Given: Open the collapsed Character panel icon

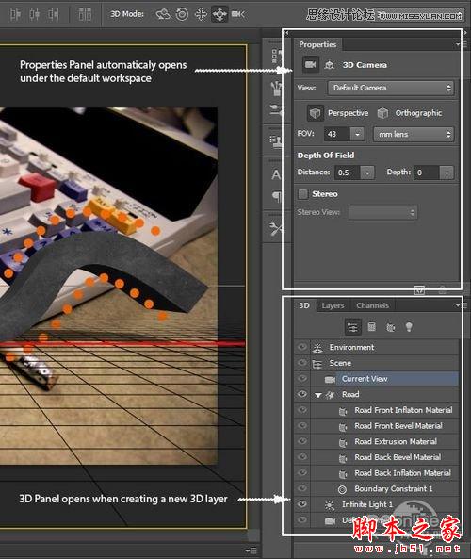Looking at the screenshot, I should 276,174.
